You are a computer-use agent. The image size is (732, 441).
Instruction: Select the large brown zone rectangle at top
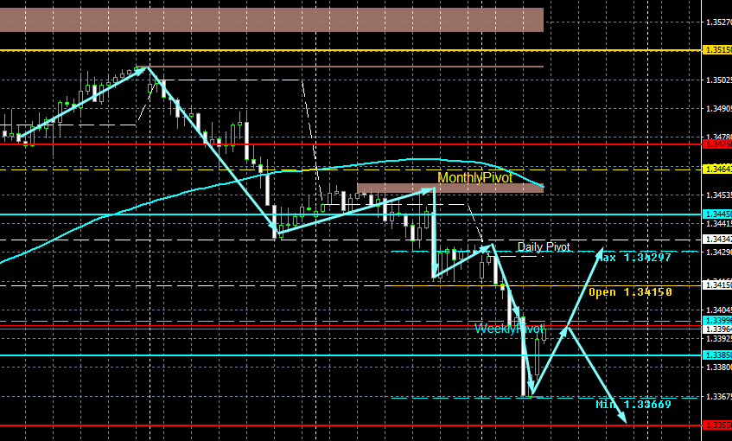pyautogui.click(x=271, y=20)
